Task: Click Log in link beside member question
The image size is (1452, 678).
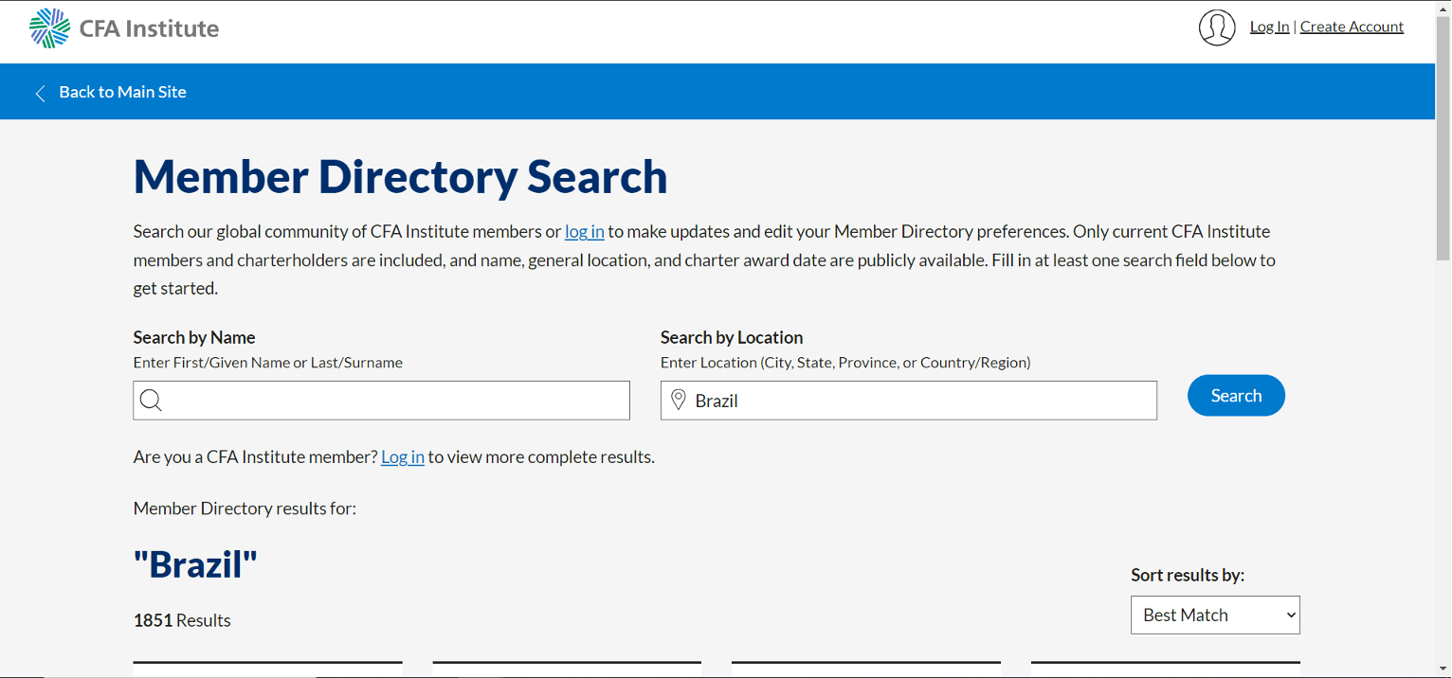Action: pyautogui.click(x=403, y=456)
